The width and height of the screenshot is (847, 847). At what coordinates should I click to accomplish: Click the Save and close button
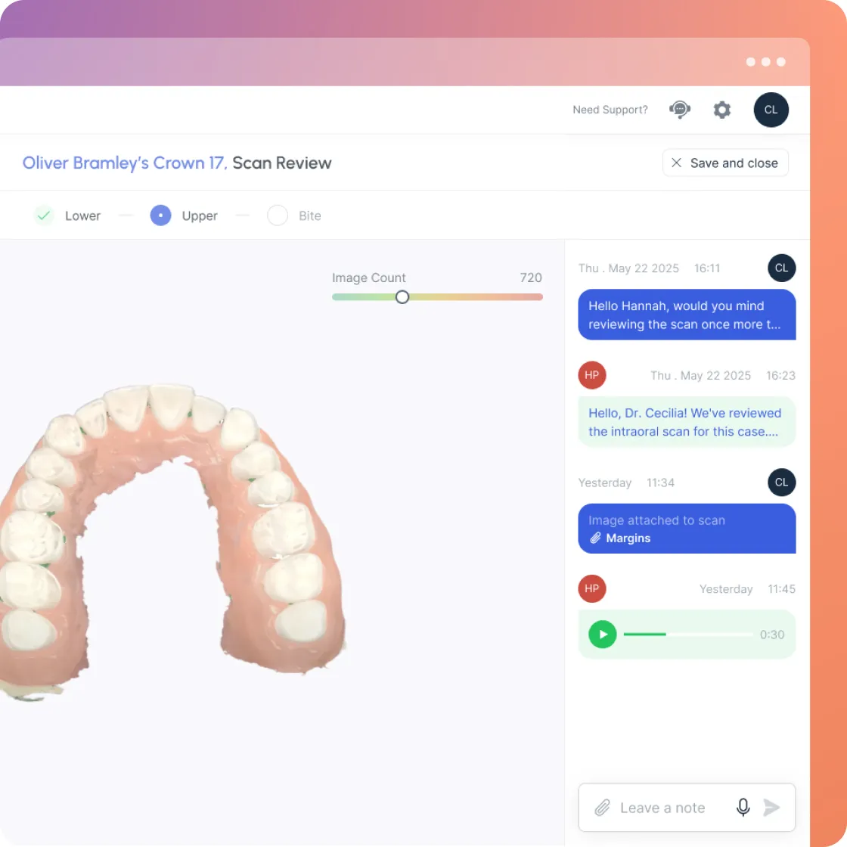(x=725, y=163)
